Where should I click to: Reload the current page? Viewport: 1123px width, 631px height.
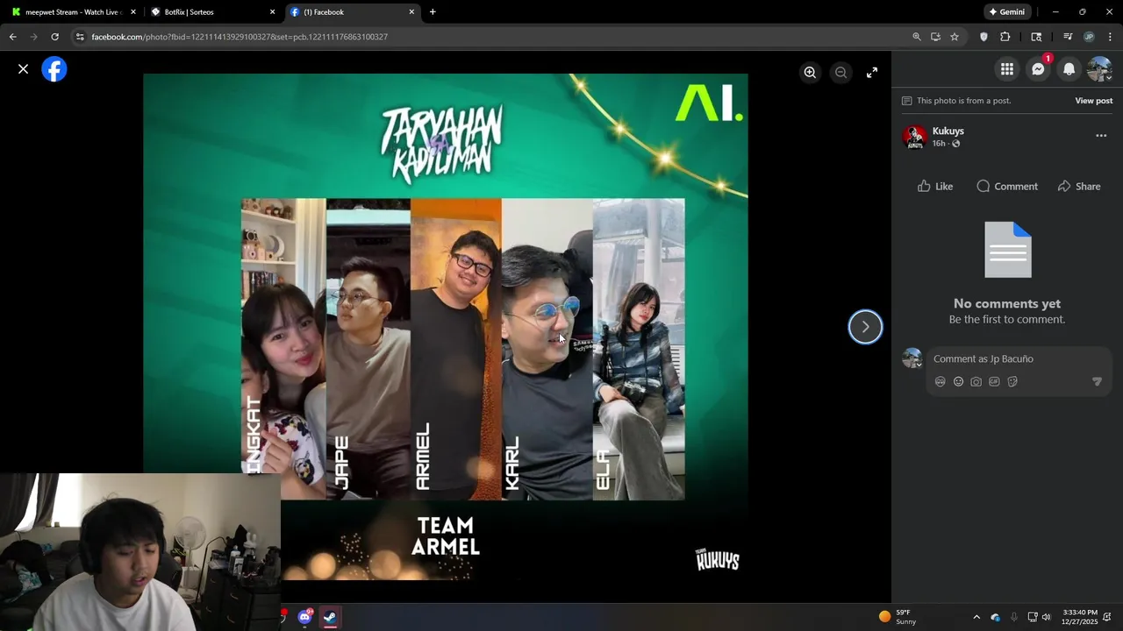54,37
